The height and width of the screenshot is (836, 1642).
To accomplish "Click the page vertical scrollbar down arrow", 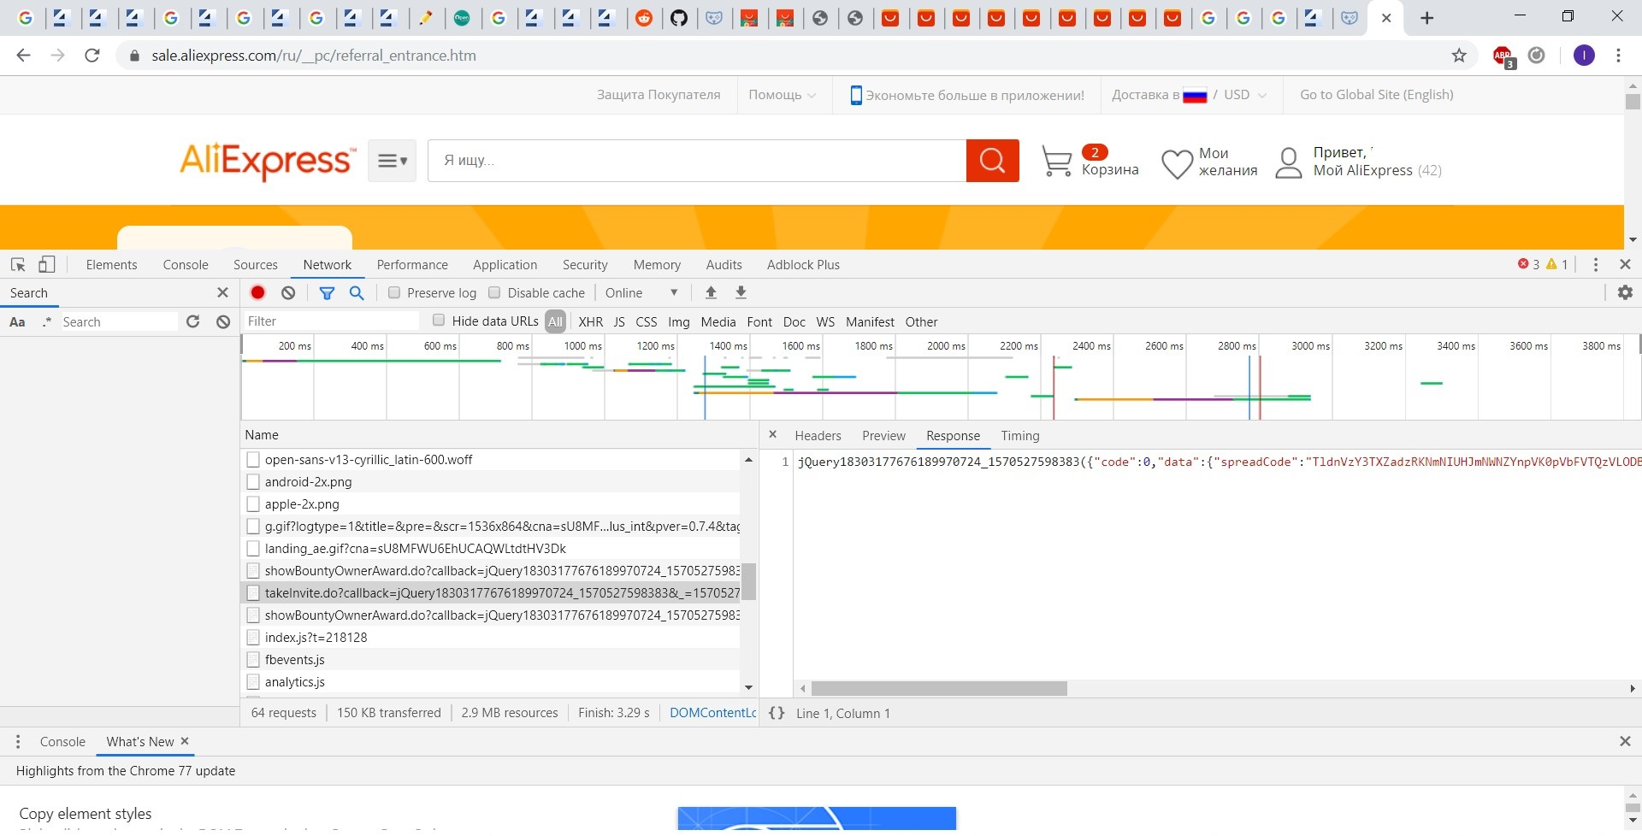I will click(1633, 240).
